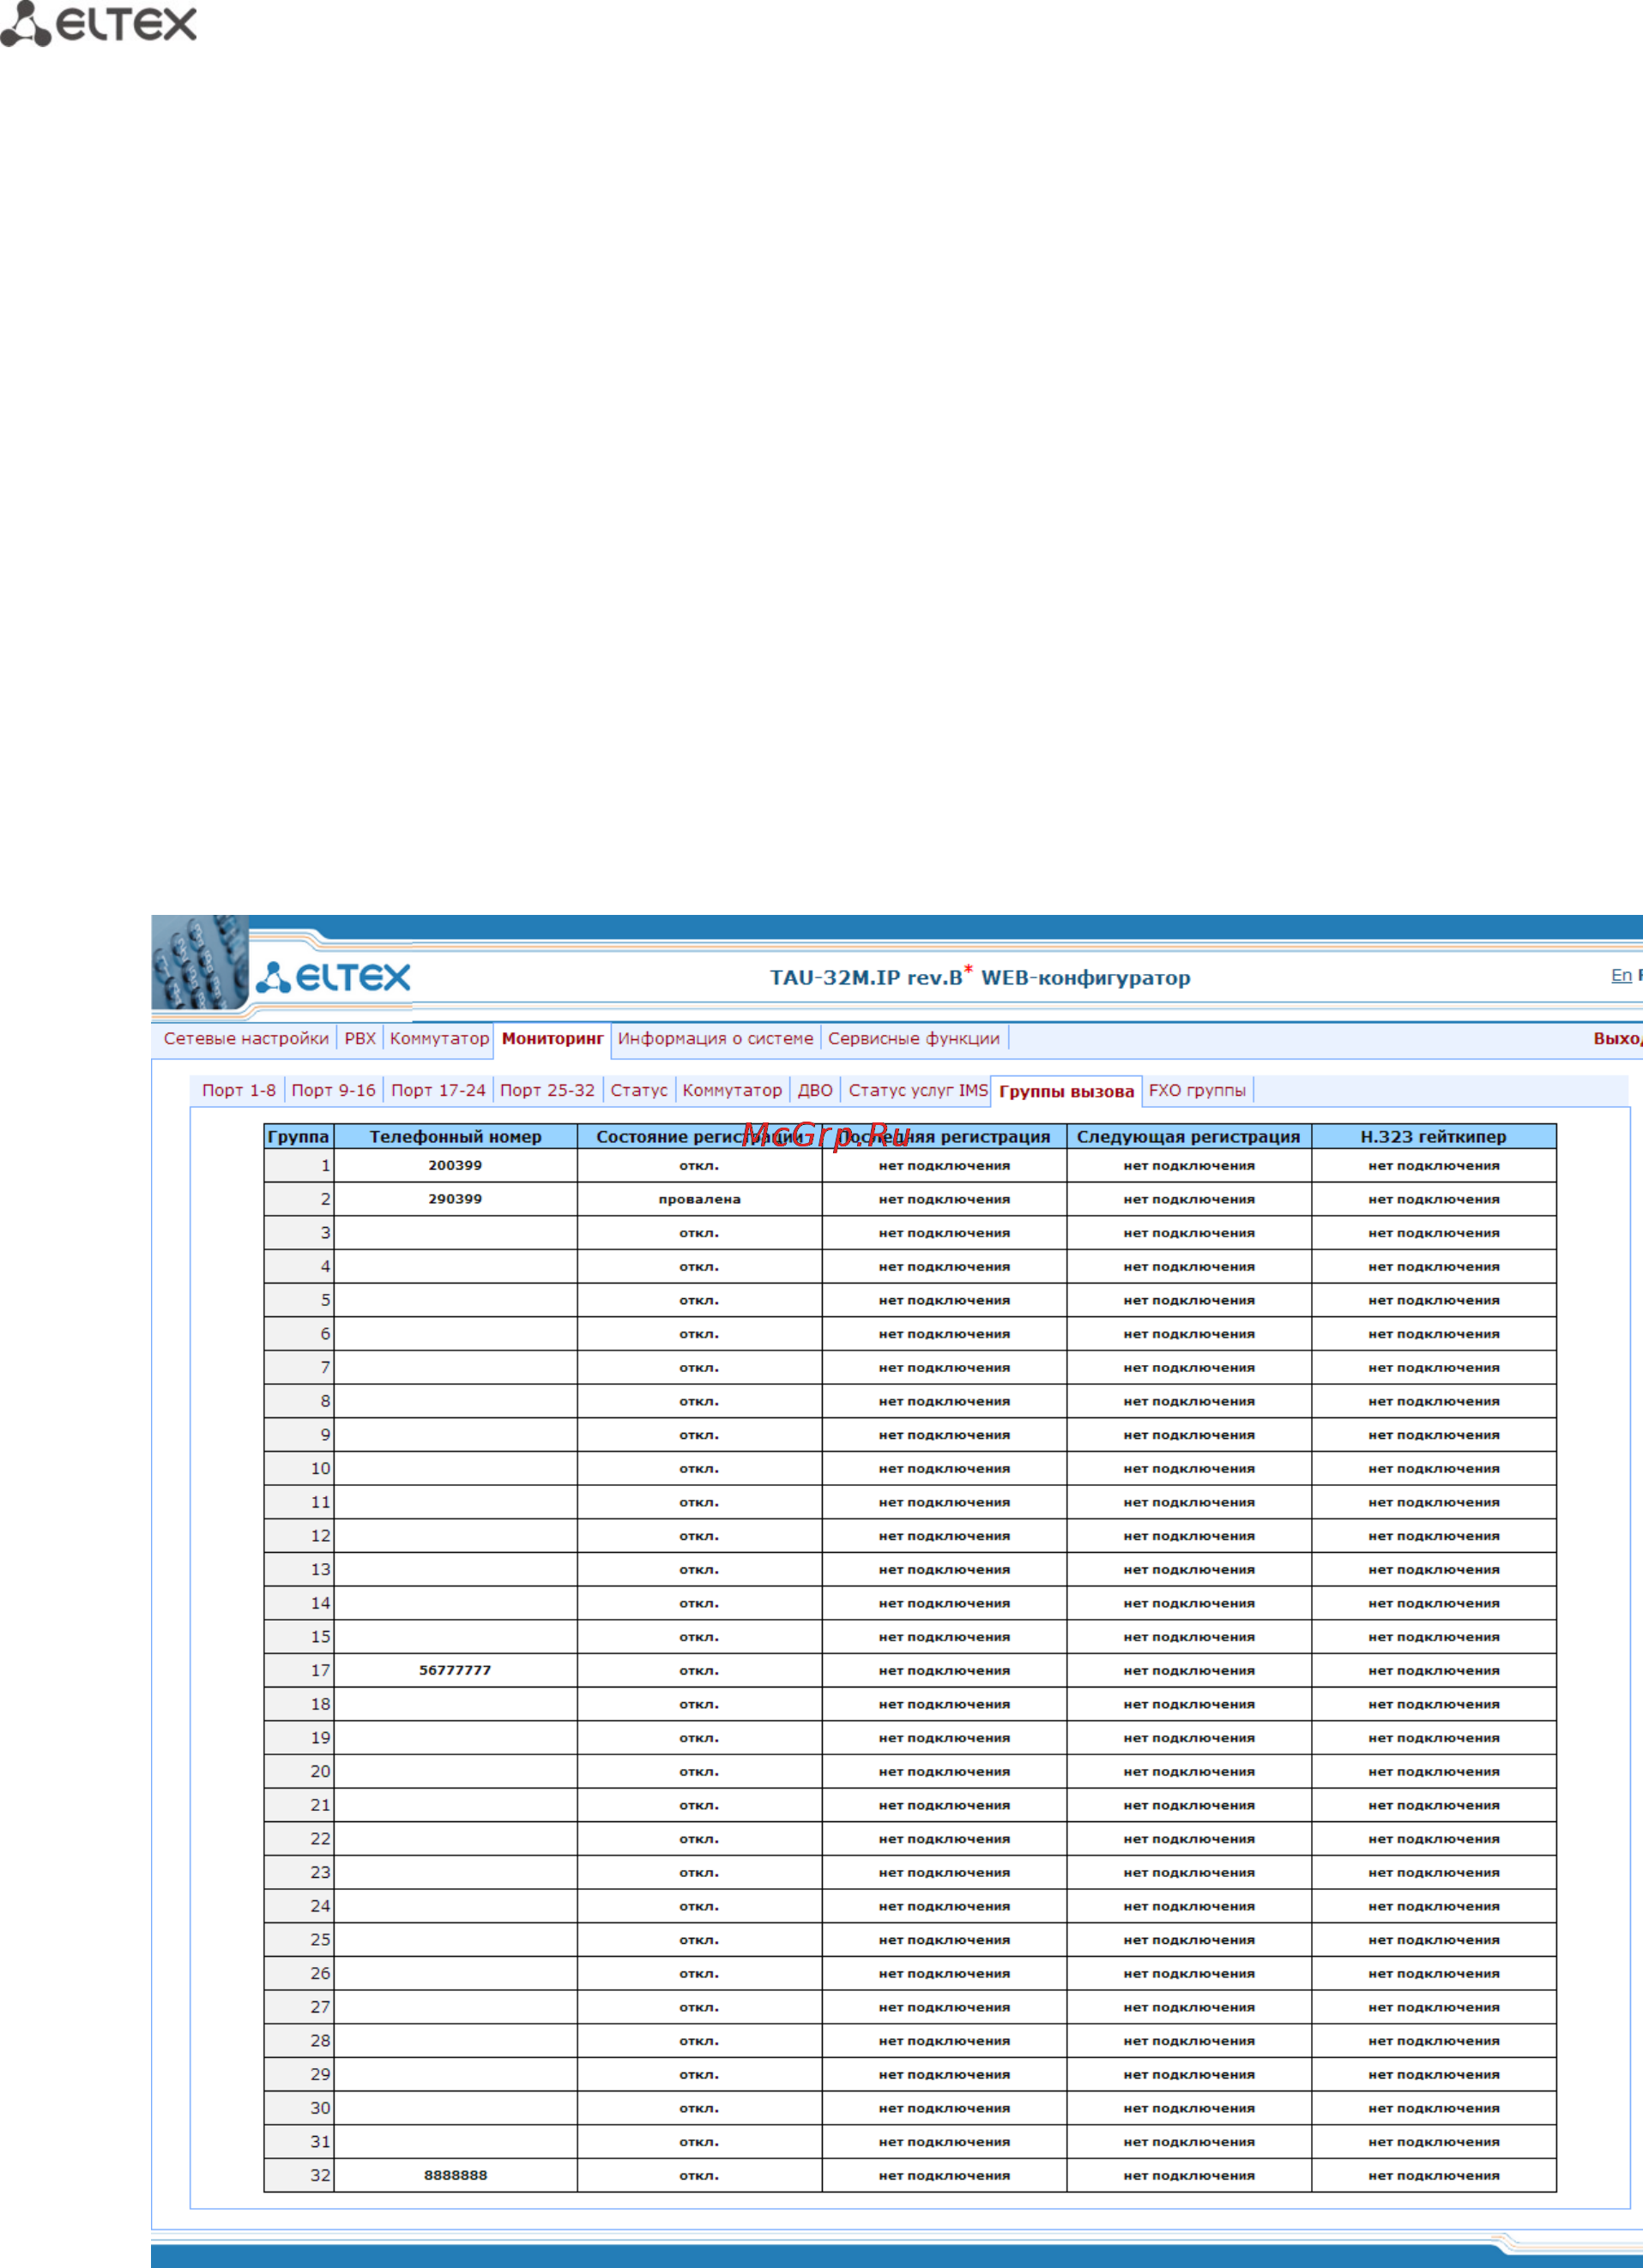Viewport: 1643px width, 2268px height.
Task: Open the FXO группы tab
Action: 1197,1090
